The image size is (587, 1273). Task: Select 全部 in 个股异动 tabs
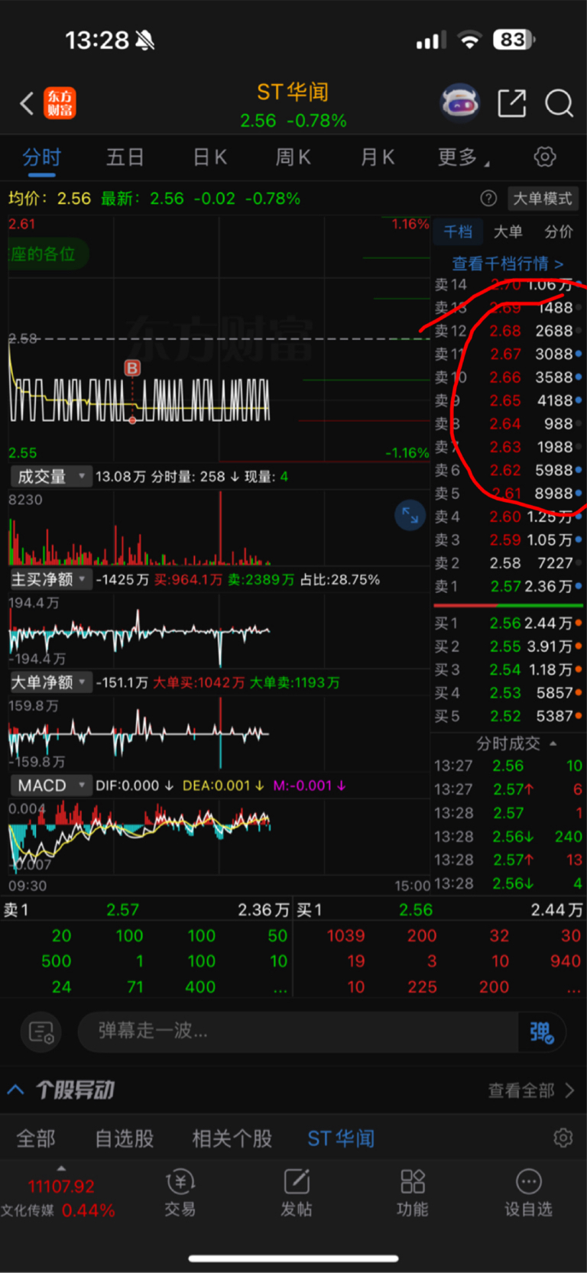tap(36, 1139)
